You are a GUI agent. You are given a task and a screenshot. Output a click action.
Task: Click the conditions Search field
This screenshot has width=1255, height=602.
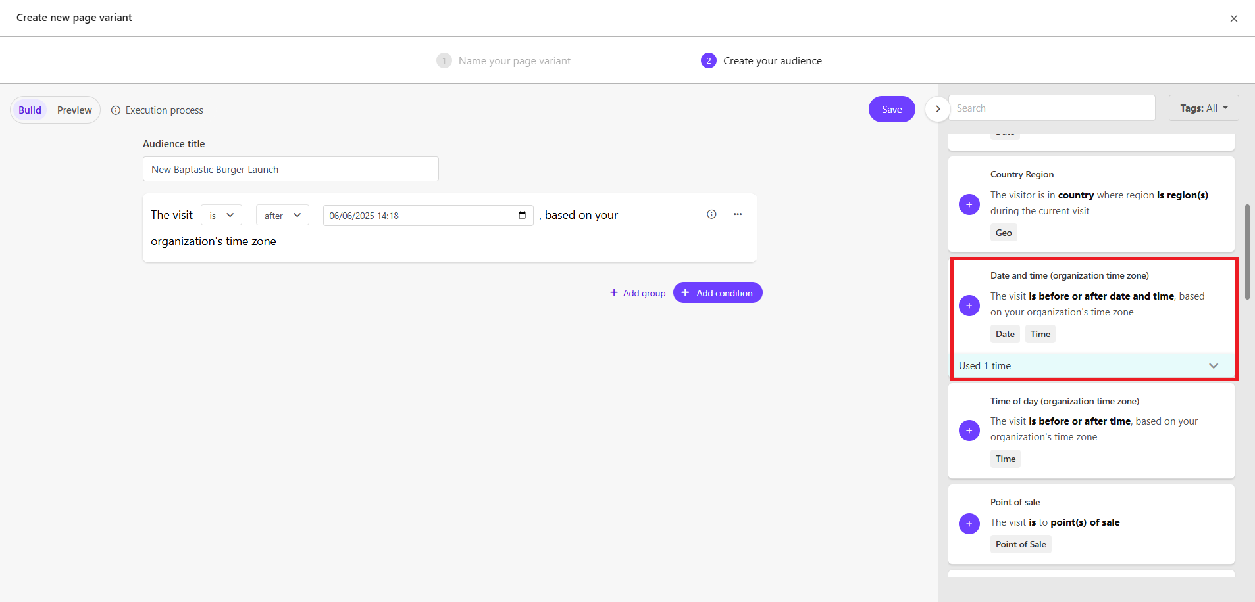tap(1051, 108)
